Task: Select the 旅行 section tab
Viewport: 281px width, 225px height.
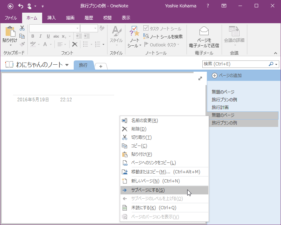Action: tap(83, 65)
